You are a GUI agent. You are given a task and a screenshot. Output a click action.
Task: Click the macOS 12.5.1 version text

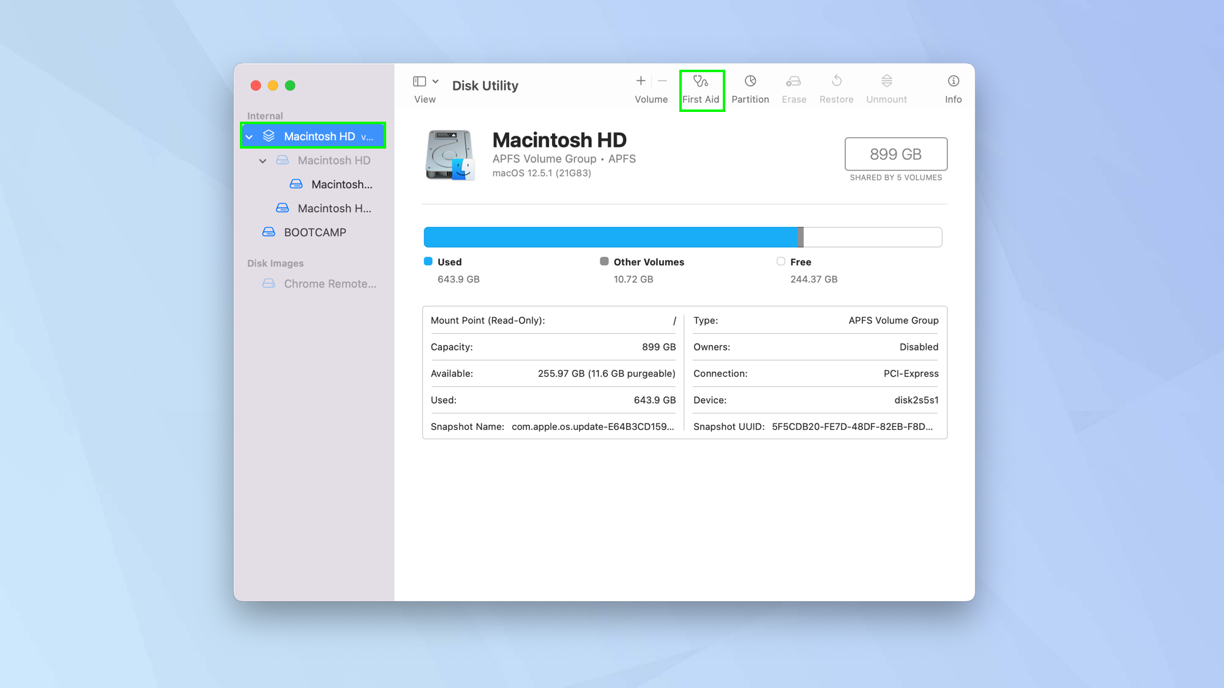542,173
